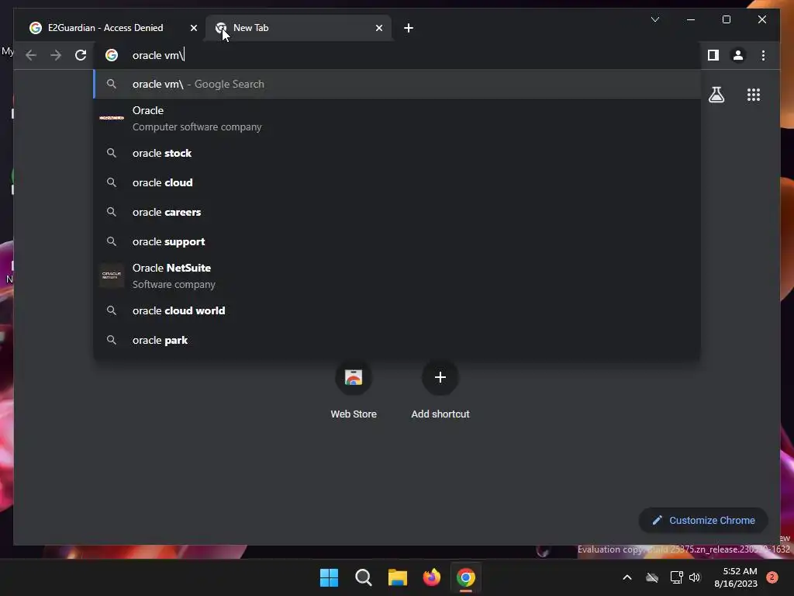Go back with the back arrow
Image resolution: width=794 pixels, height=596 pixels.
pos(31,55)
